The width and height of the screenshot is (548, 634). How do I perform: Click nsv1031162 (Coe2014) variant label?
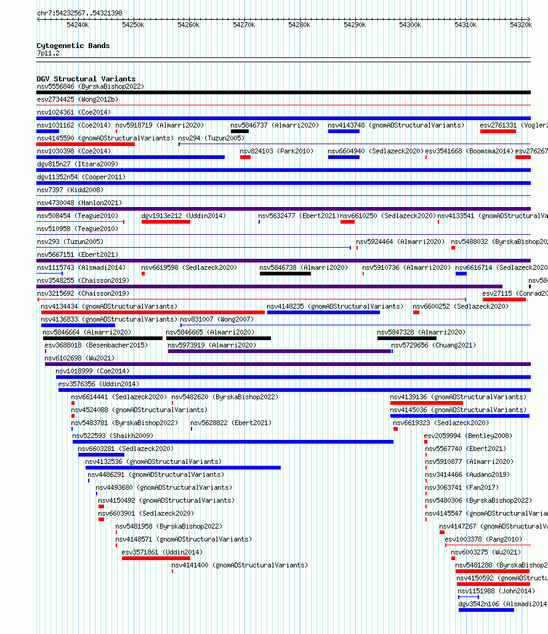(74, 125)
